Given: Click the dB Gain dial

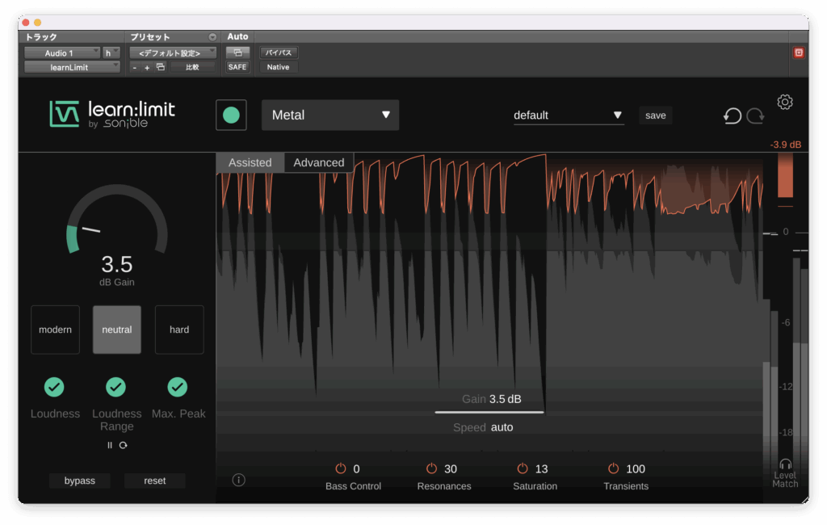Looking at the screenshot, I should click(116, 219).
